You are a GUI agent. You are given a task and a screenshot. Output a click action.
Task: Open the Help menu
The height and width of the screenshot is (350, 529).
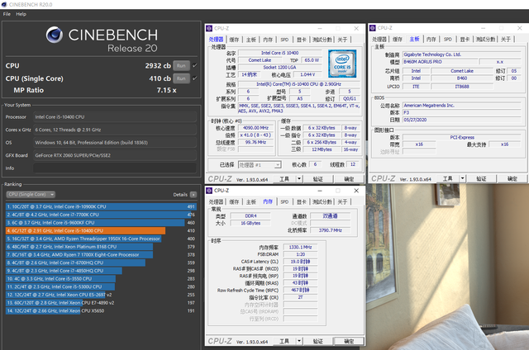coord(21,14)
